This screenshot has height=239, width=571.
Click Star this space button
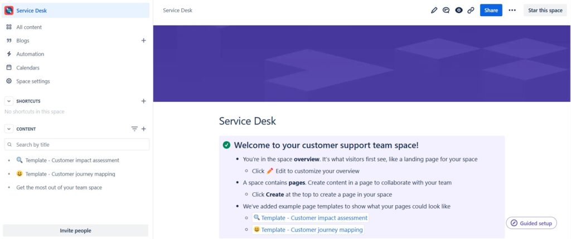[x=545, y=10]
